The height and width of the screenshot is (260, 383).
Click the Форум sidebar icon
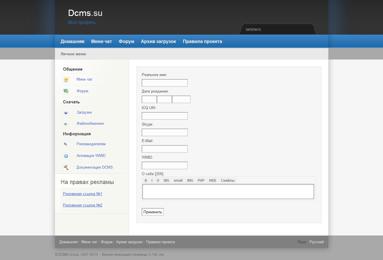point(66,91)
